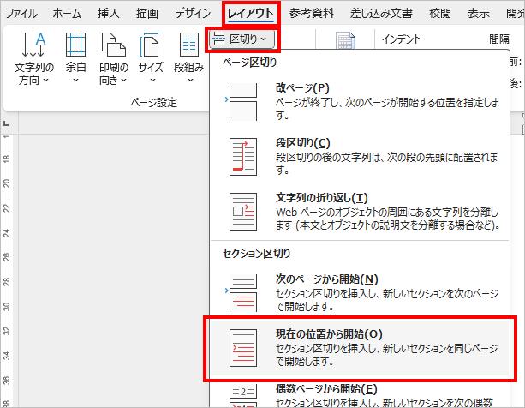This screenshot has width=525, height=408.
Task: Insert a 段区切り column break
Action: (x=360, y=157)
